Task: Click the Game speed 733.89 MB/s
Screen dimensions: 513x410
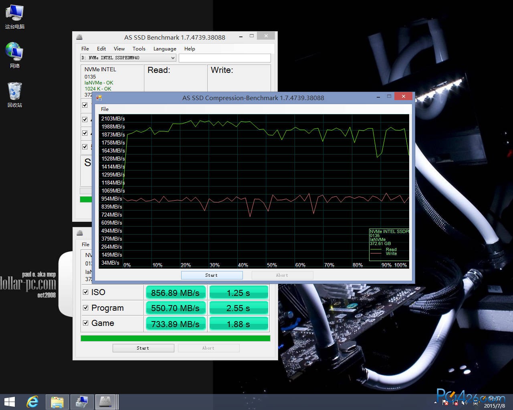Action: point(176,324)
